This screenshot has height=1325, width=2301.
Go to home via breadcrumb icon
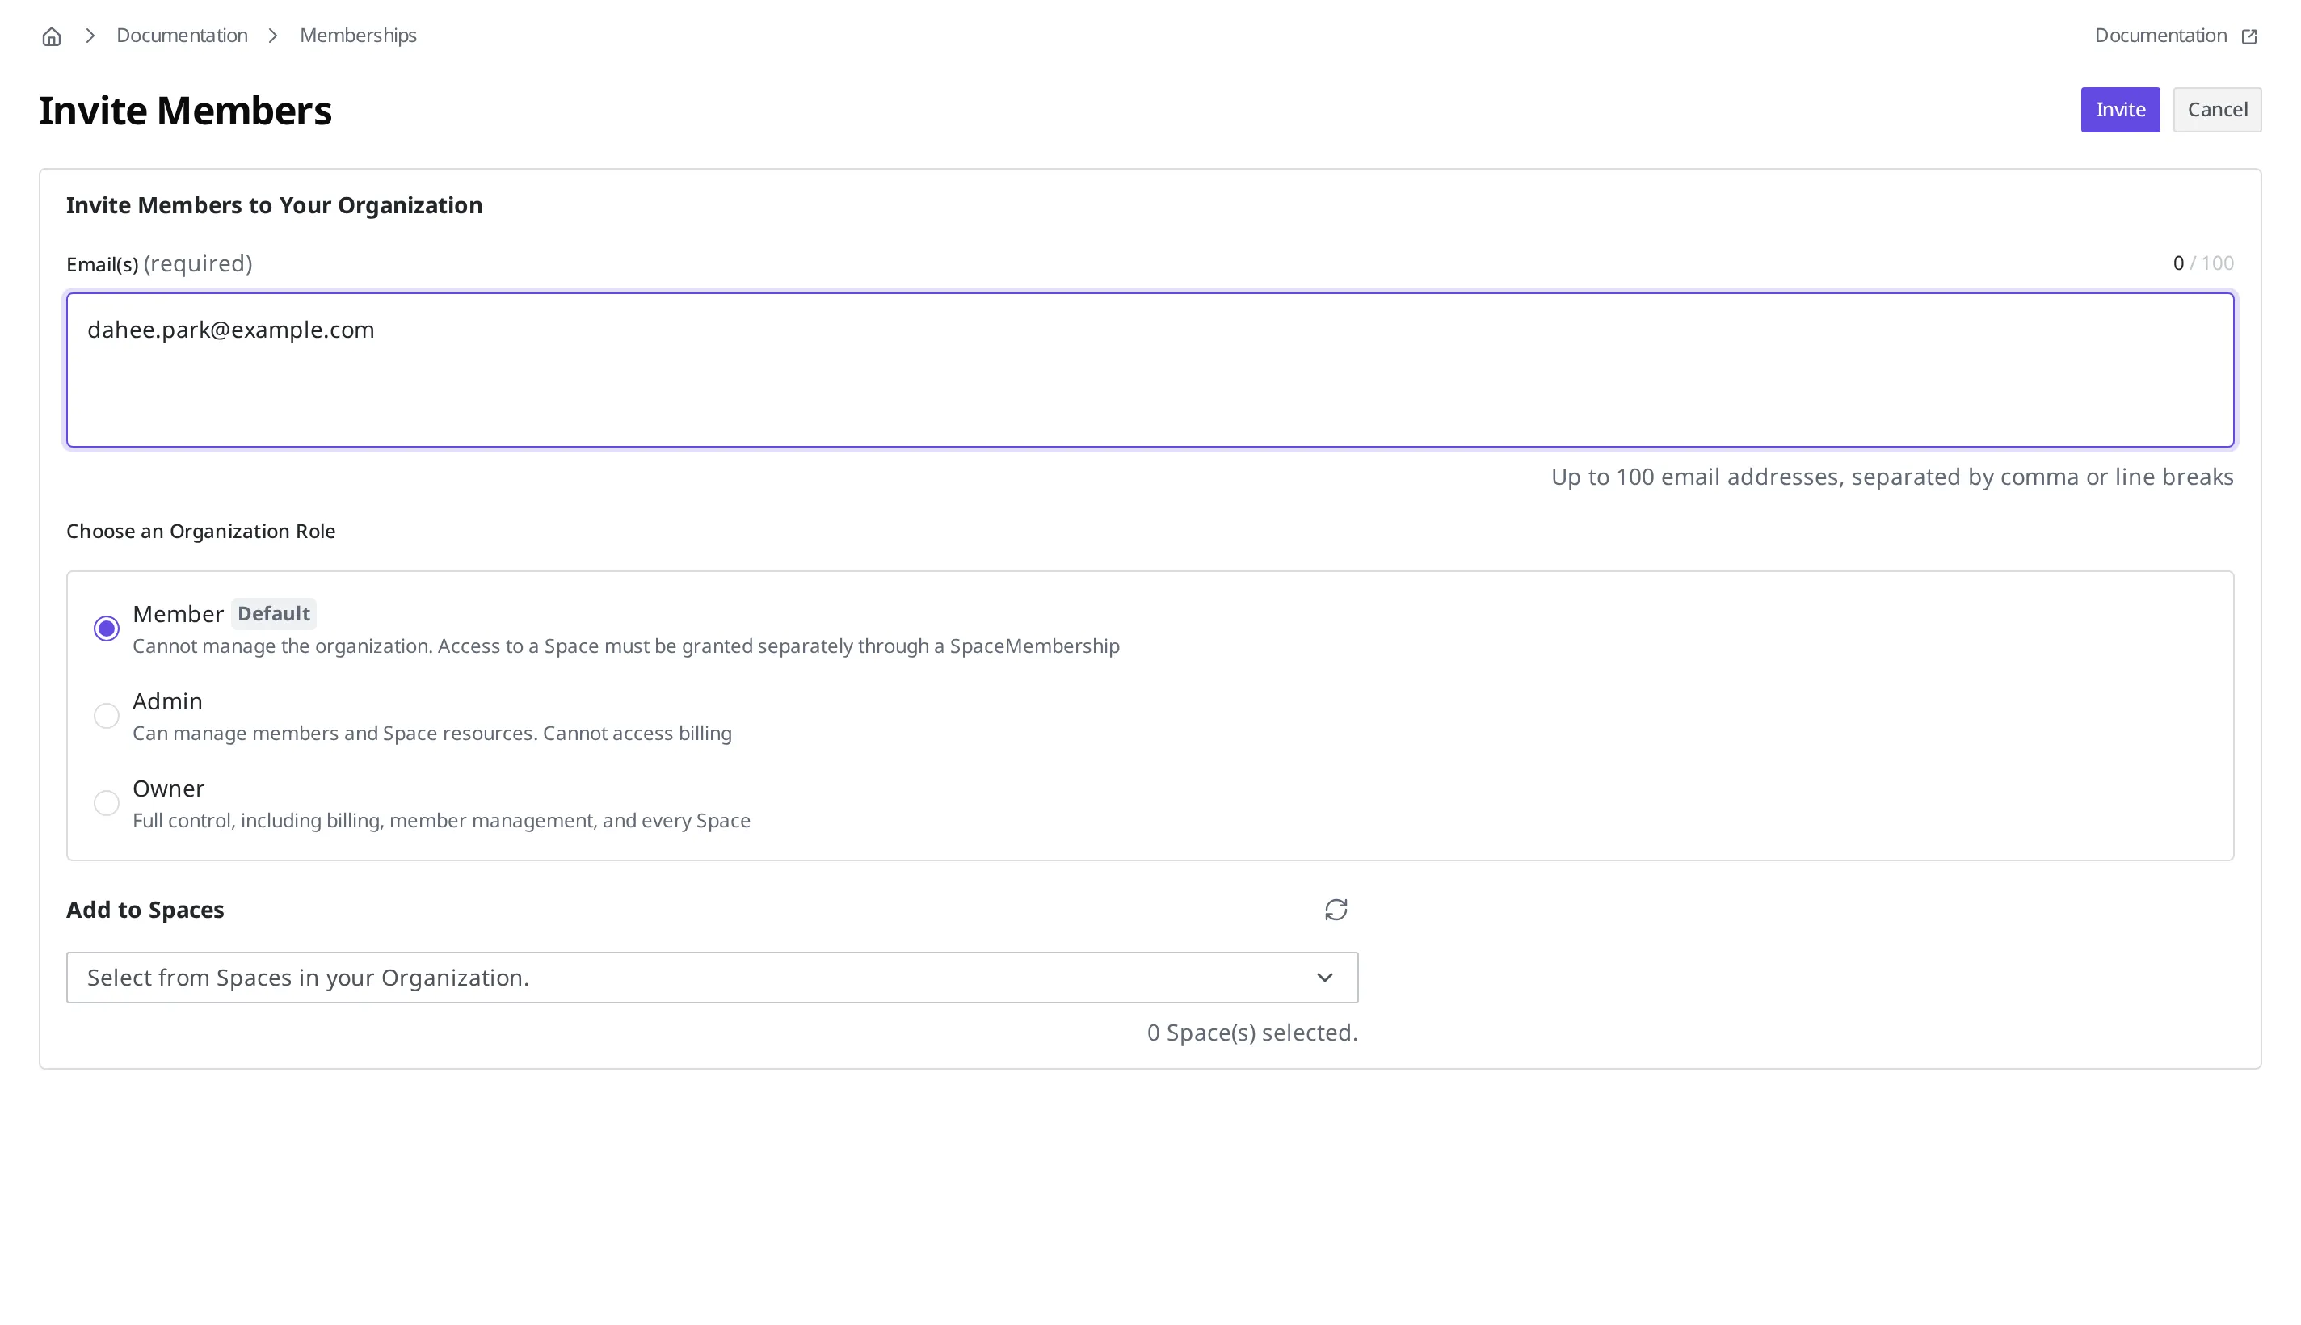[x=52, y=36]
